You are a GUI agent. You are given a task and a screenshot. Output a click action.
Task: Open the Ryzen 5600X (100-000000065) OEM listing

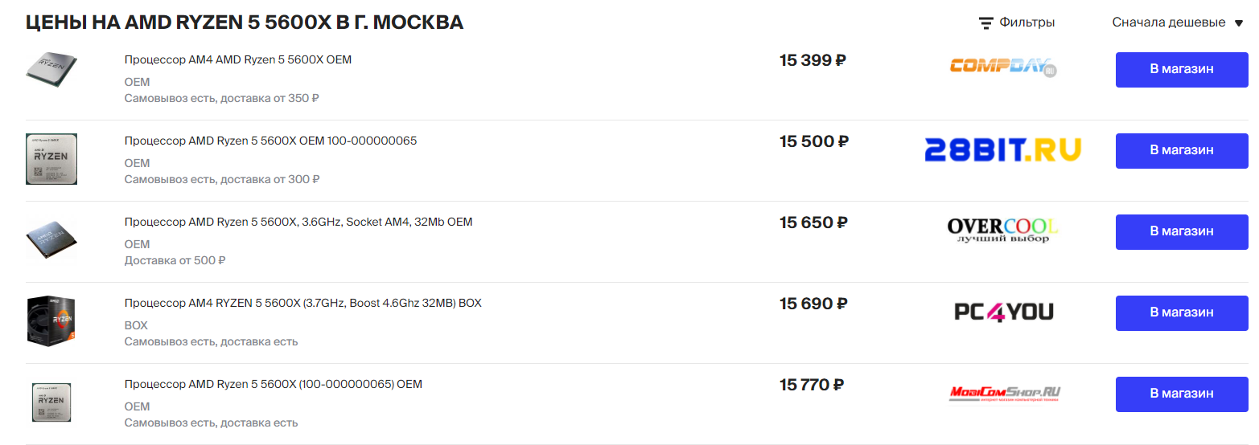tap(273, 384)
